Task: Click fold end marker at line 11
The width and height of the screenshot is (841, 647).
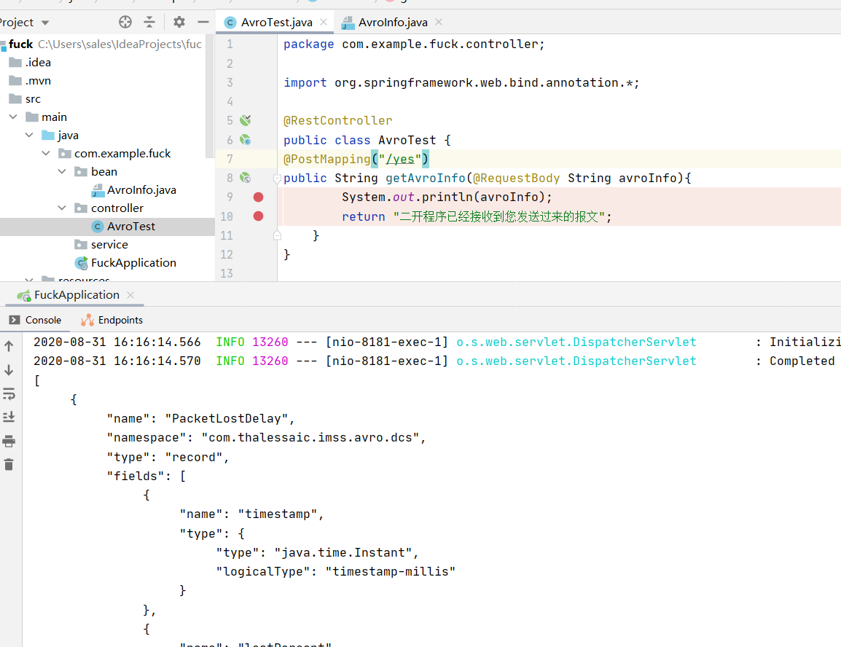Action: [277, 235]
